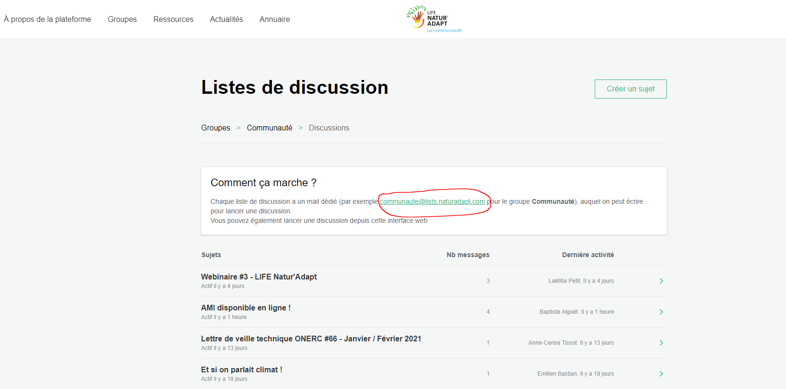Click the Dernière activité column header
This screenshot has width=786, height=389.
point(588,255)
